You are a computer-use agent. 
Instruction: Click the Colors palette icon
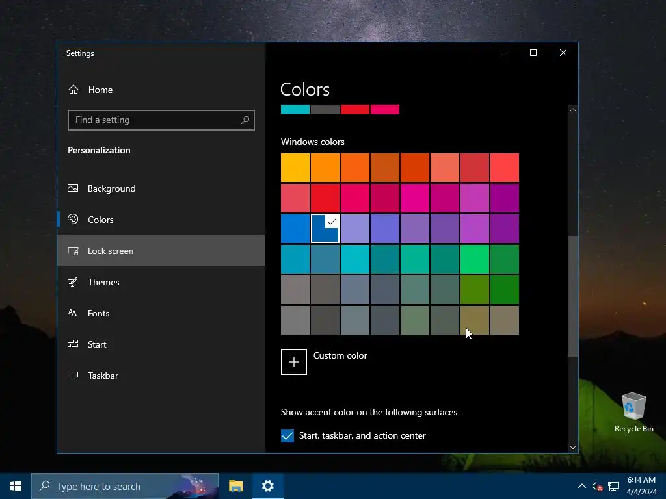(73, 220)
